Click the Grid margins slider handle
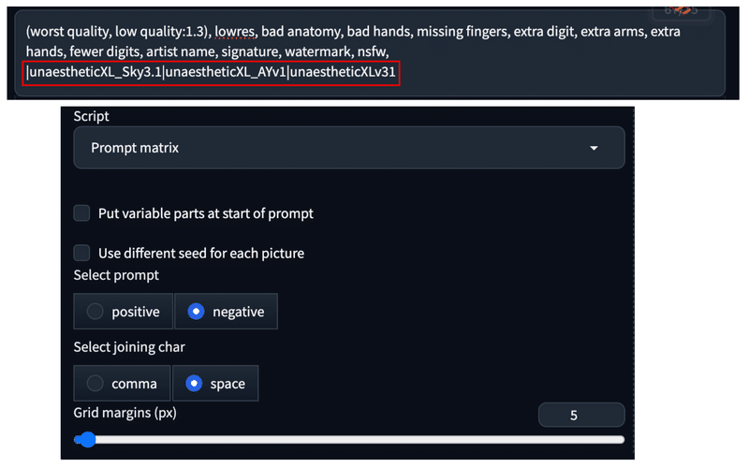Screen dimensions: 749x467 tap(87, 439)
